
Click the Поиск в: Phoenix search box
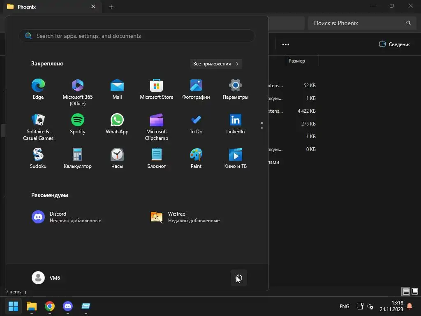click(362, 23)
